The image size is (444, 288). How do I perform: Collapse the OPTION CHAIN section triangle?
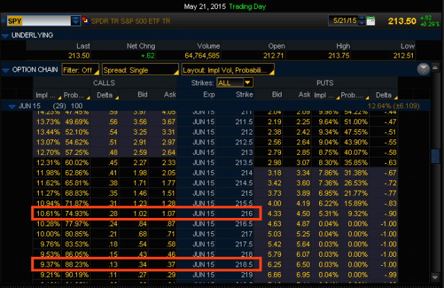click(x=6, y=70)
